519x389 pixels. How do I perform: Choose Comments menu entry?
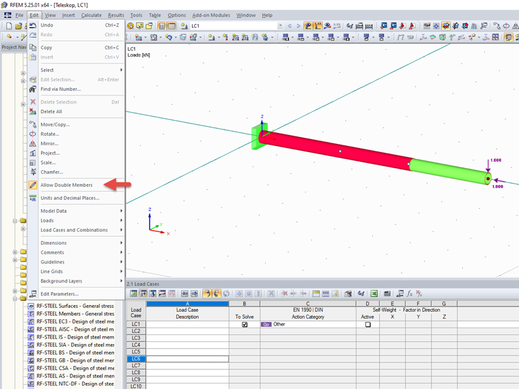tap(76, 253)
